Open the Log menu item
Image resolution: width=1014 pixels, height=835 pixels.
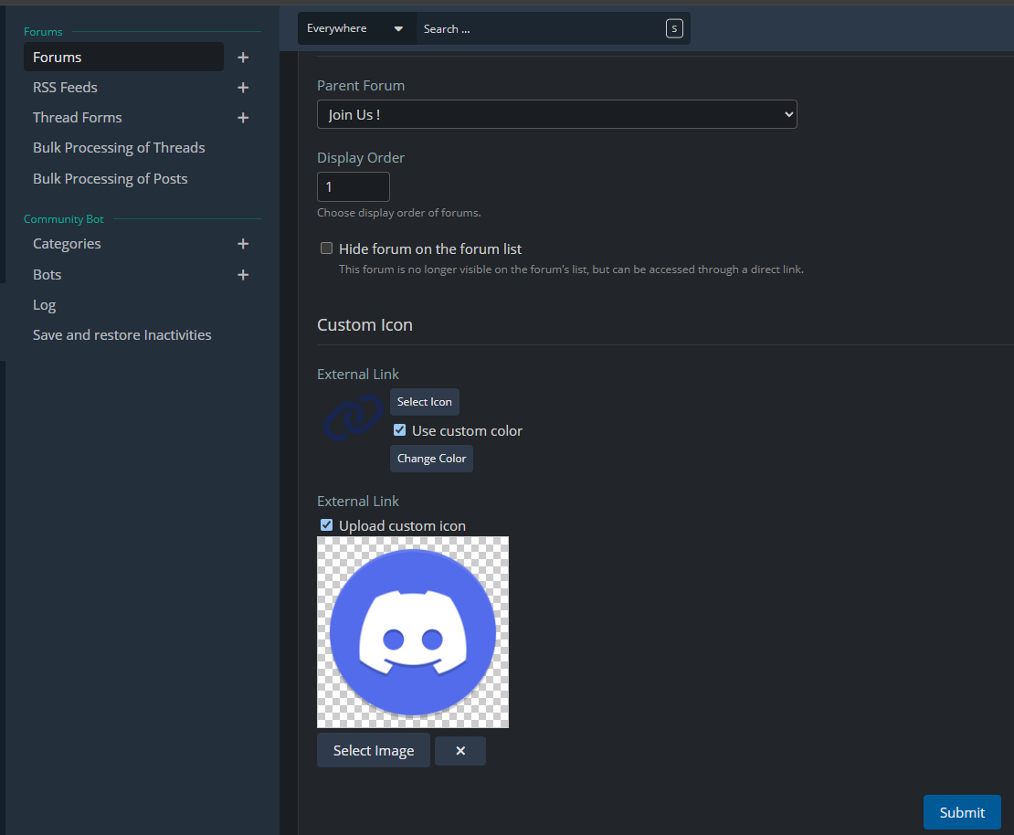pyautogui.click(x=44, y=305)
